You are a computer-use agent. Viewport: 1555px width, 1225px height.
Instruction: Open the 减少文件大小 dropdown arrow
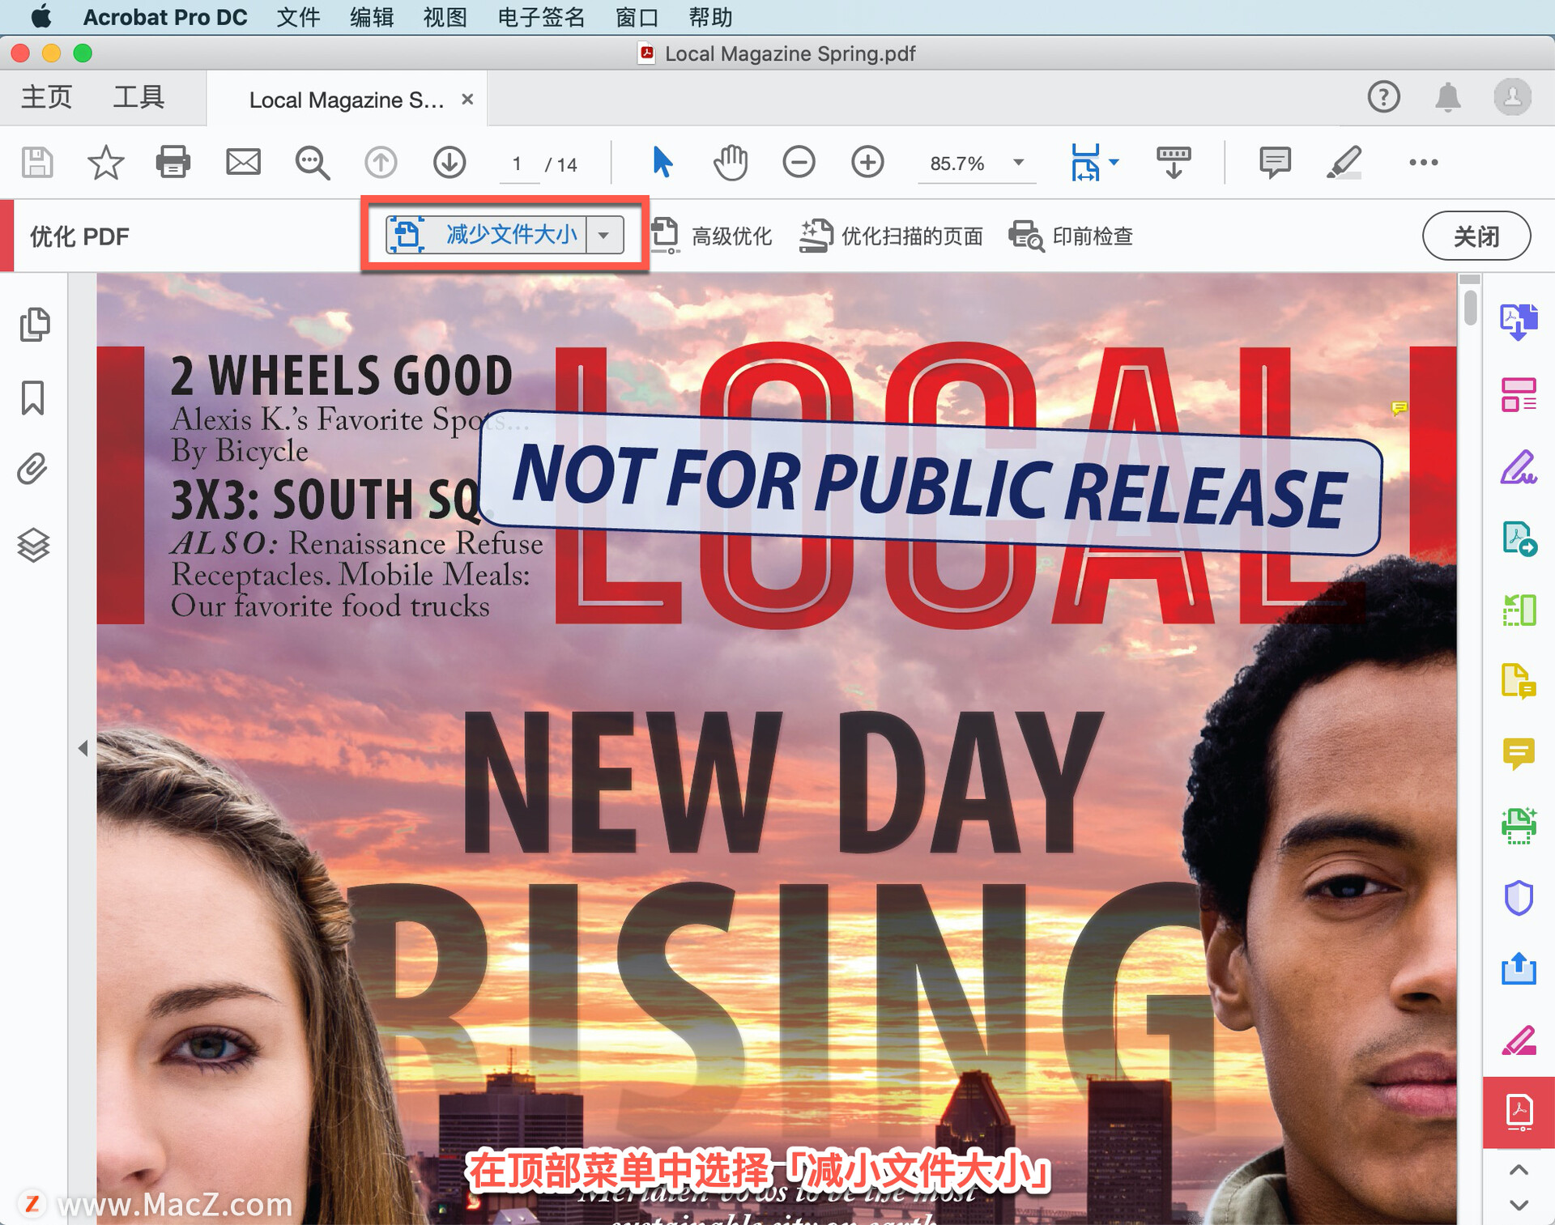coord(604,236)
